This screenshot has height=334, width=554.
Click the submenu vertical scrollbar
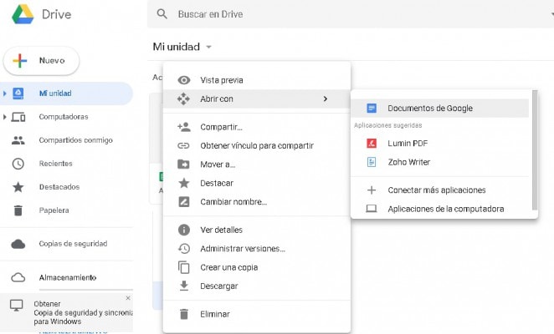(x=535, y=150)
